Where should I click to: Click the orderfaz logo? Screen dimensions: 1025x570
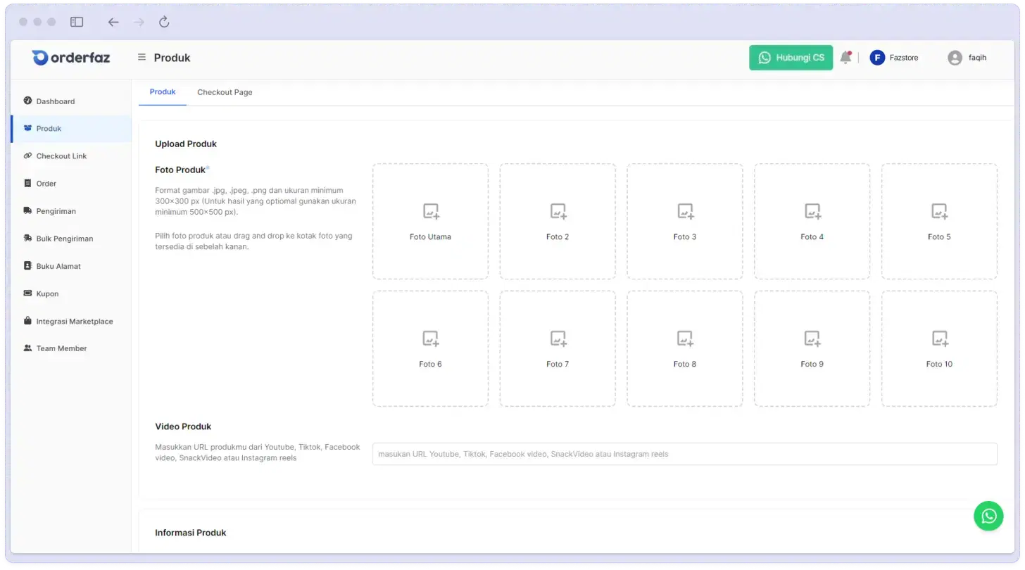[71, 58]
